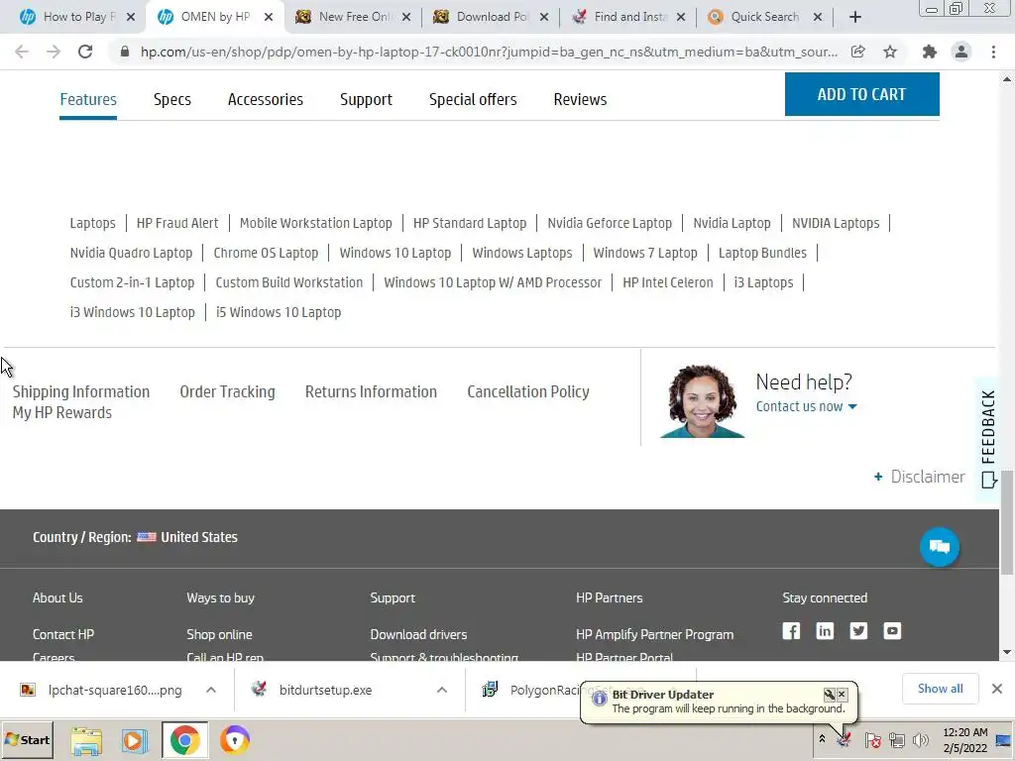Open Bit Driver Updater balloon settings wrench
The image size is (1015, 761).
(x=830, y=695)
